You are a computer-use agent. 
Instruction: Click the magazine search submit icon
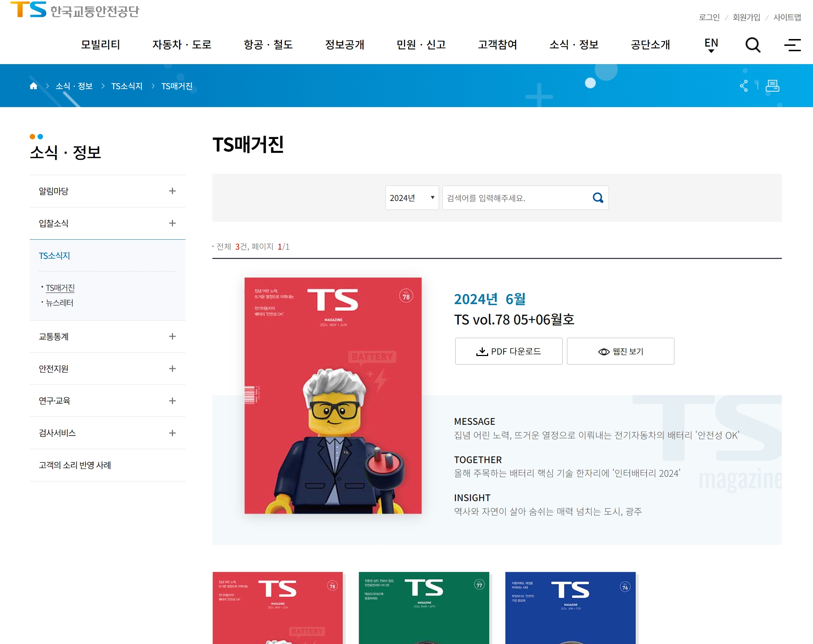598,198
